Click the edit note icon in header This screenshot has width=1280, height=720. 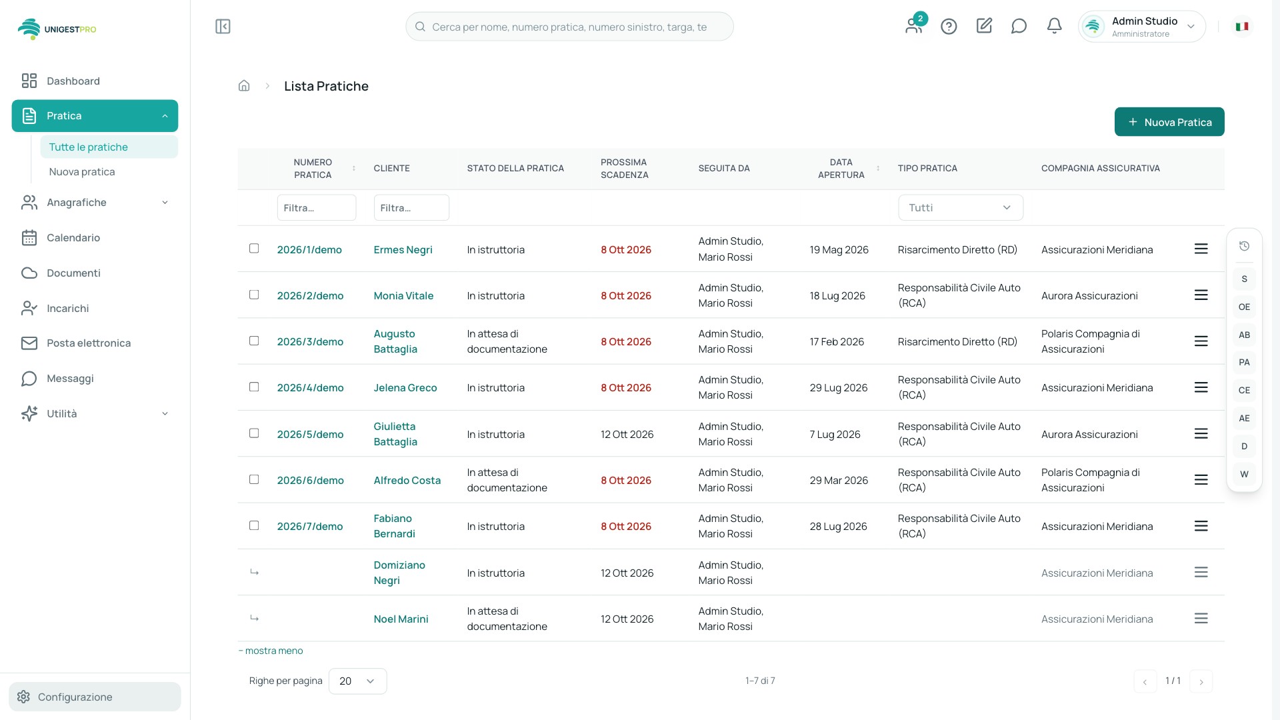point(984,26)
